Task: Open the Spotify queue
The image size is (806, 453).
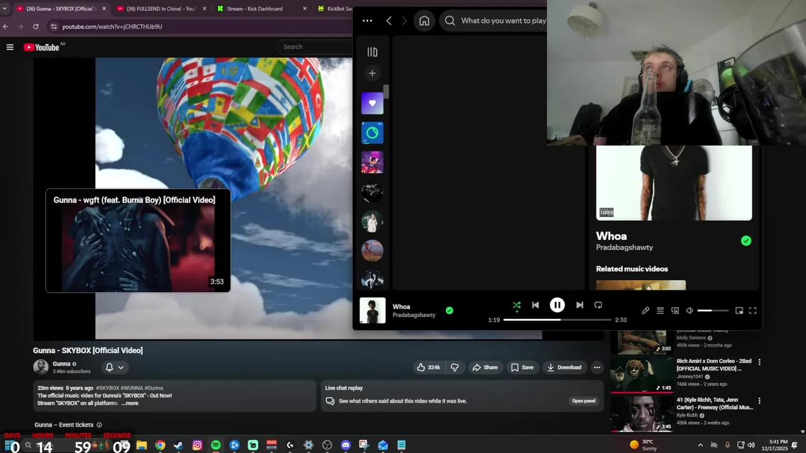Action: point(660,311)
